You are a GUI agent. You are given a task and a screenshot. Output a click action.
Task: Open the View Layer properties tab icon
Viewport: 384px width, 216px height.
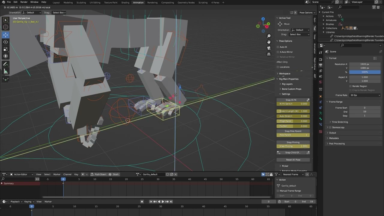click(x=321, y=71)
